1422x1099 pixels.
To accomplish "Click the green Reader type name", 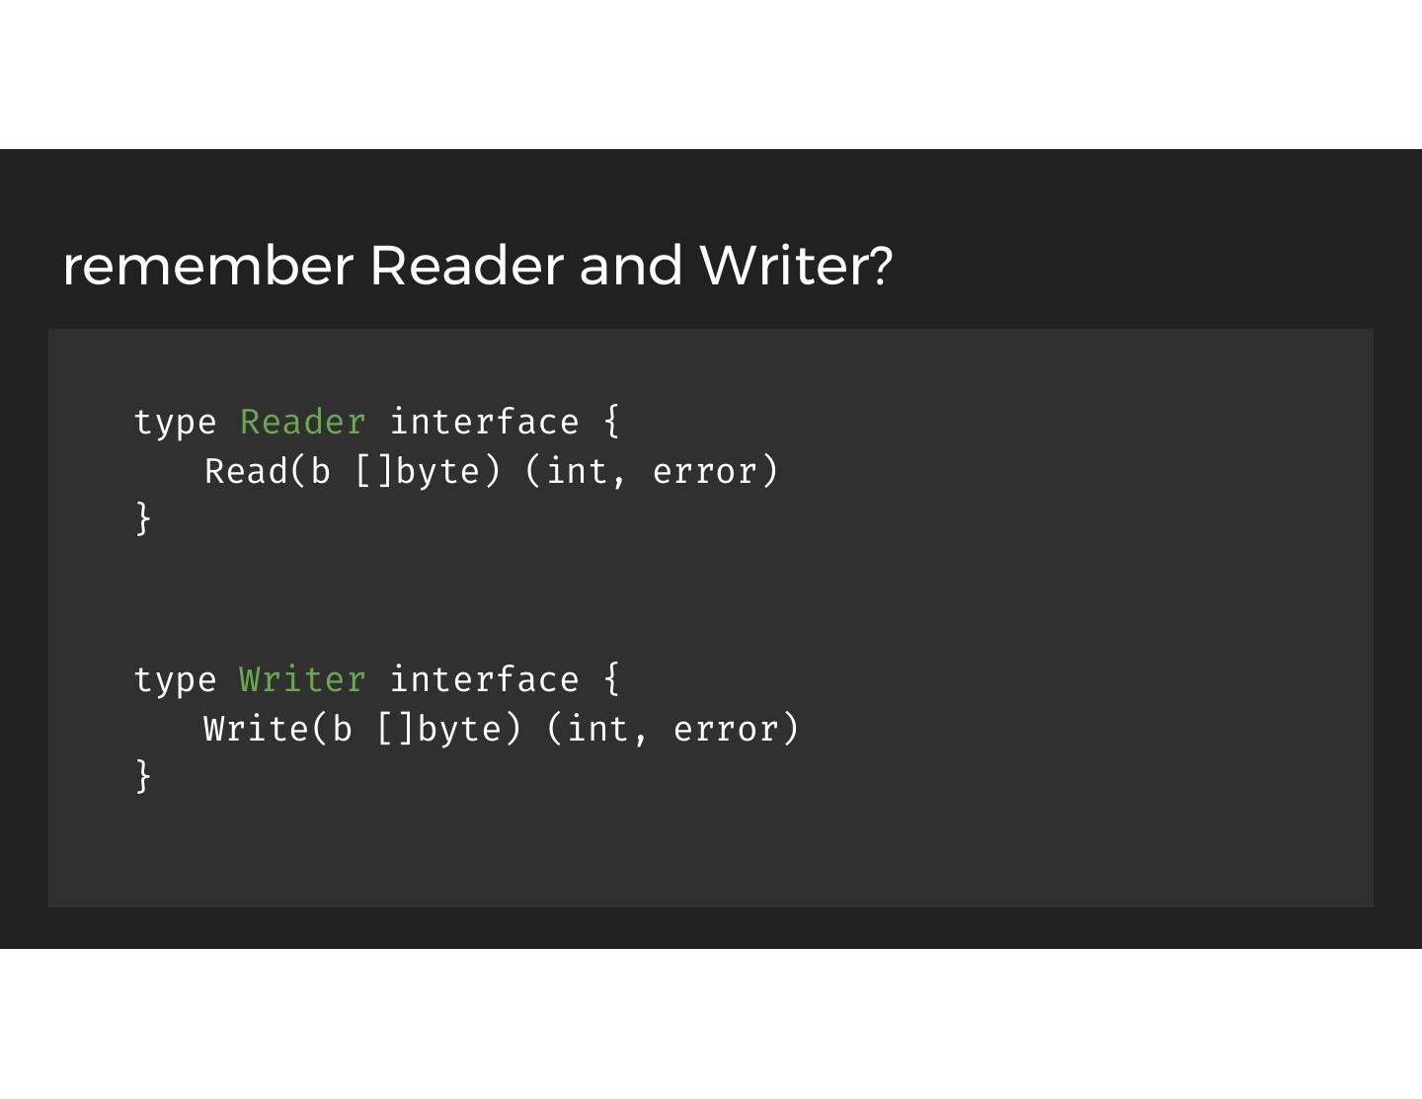I will click(x=302, y=423).
